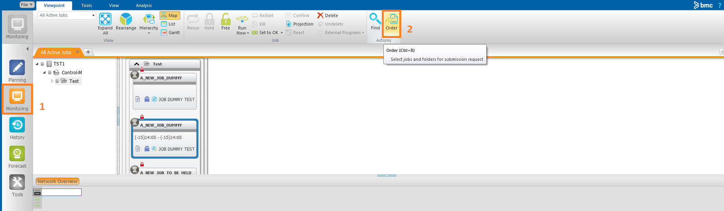Image resolution: width=724 pixels, height=211 pixels.
Task: Open the Planning domain in sidebar
Action: [17, 68]
